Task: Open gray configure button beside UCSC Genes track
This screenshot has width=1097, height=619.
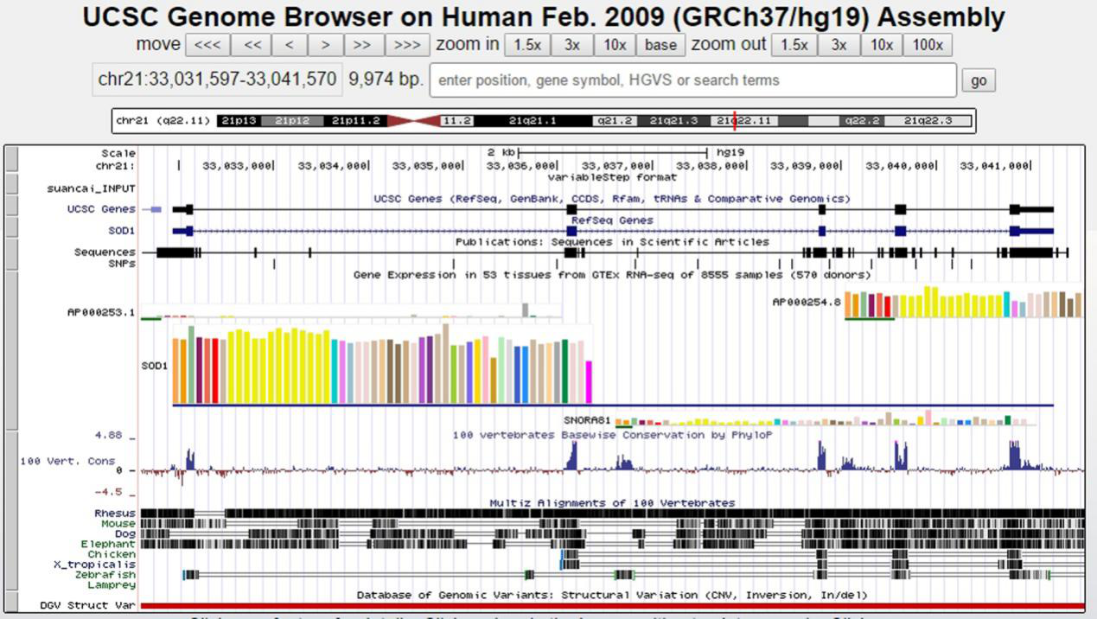Action: coord(11,209)
